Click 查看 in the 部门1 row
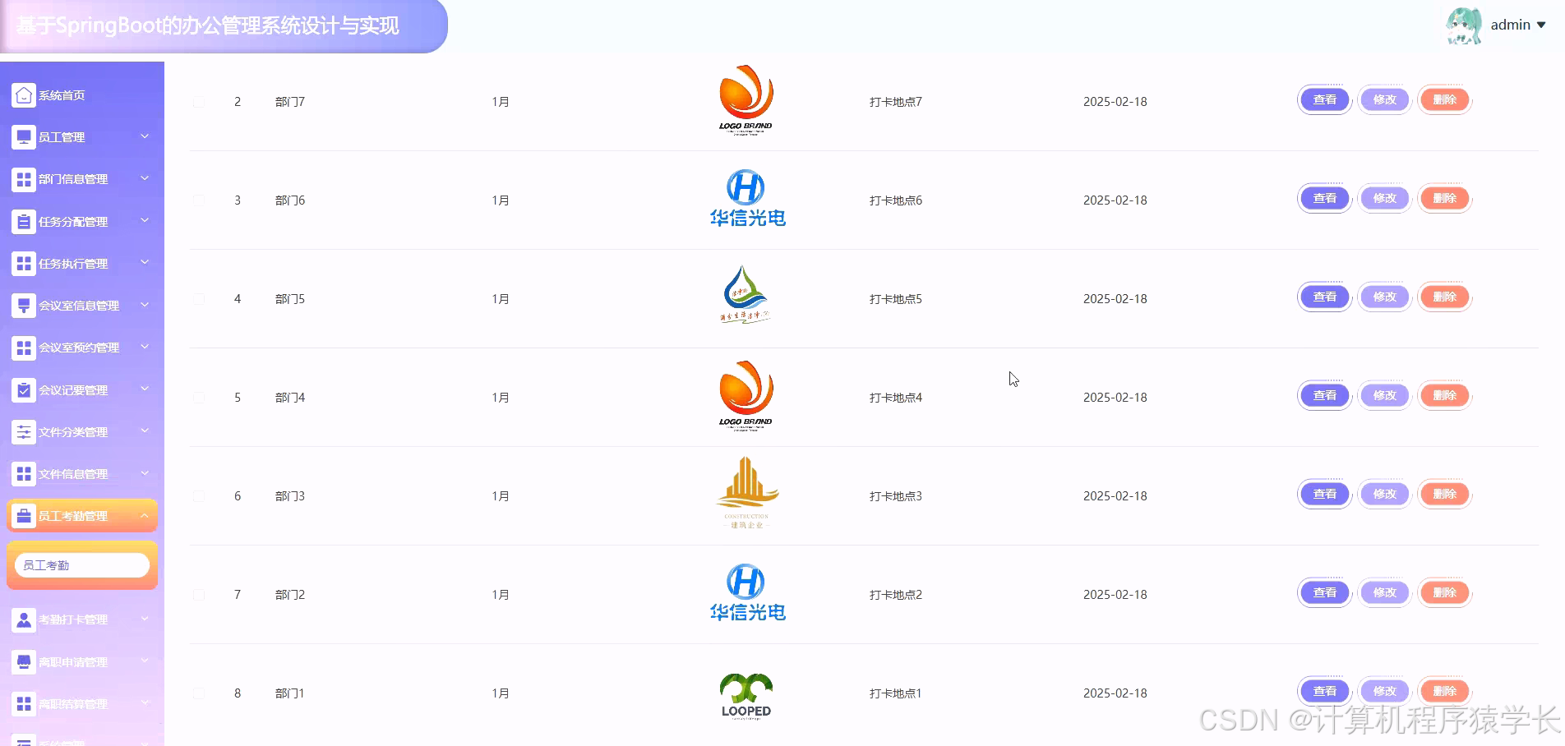Screen dimensions: 1565x746 pyautogui.click(x=1325, y=692)
